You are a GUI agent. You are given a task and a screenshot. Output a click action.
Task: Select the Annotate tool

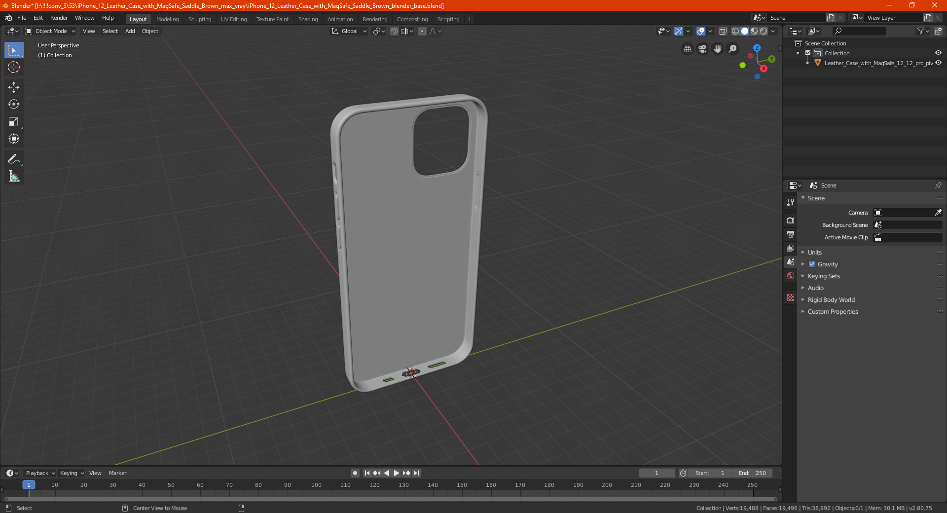pos(14,159)
